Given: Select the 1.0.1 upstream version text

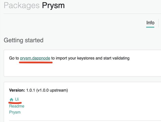Looking at the screenshot, I should click(47, 90).
